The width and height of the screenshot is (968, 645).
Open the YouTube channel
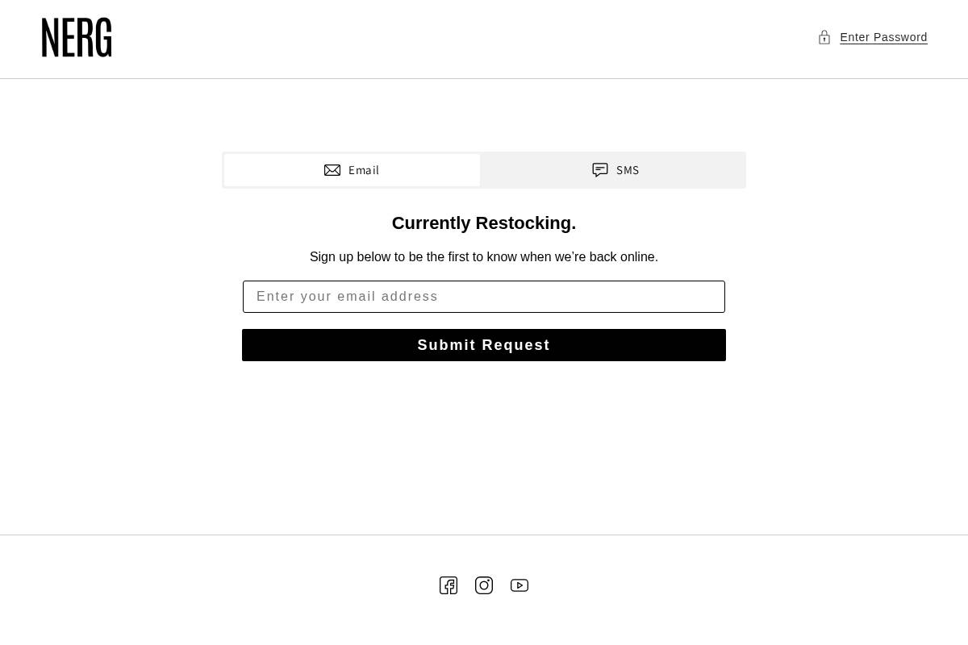(519, 585)
